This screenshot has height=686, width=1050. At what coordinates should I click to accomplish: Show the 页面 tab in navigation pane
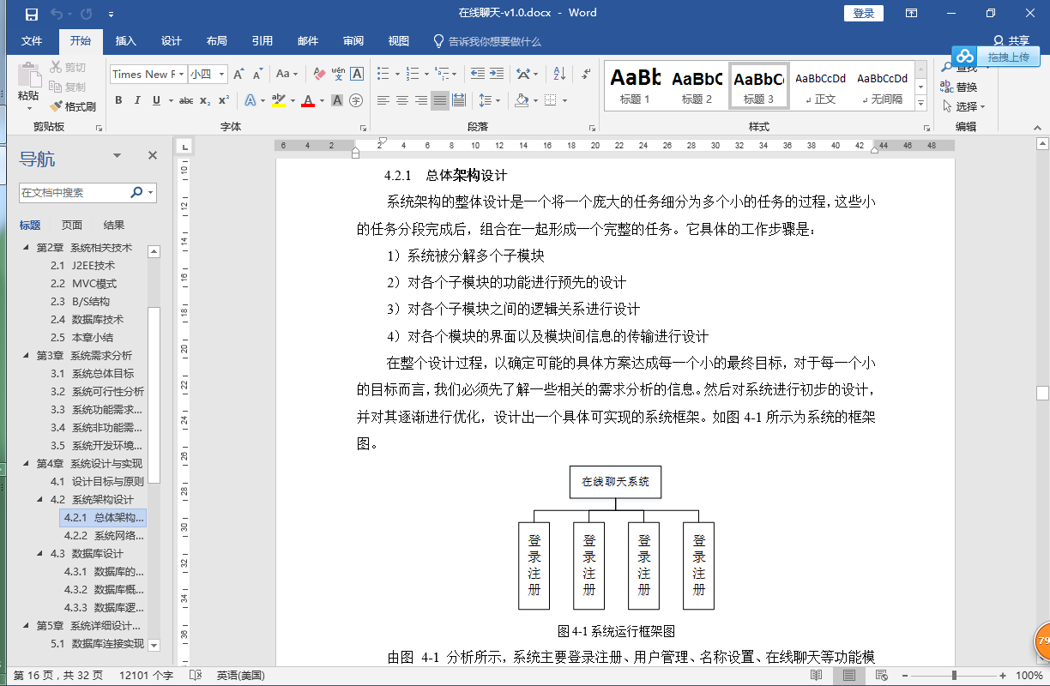pos(72,226)
